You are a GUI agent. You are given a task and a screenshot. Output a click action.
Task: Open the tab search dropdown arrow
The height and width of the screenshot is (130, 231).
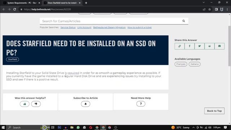(x=204, y=3)
